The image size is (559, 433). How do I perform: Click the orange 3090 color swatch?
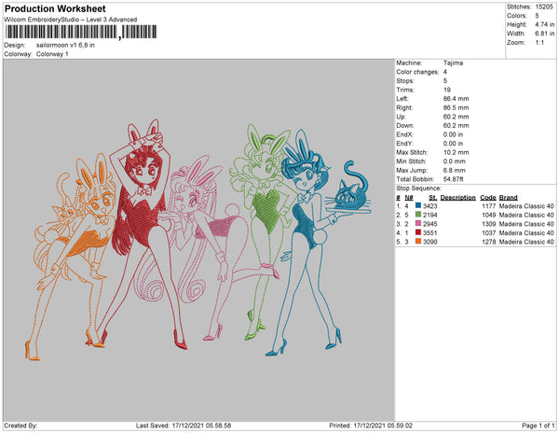coord(418,242)
